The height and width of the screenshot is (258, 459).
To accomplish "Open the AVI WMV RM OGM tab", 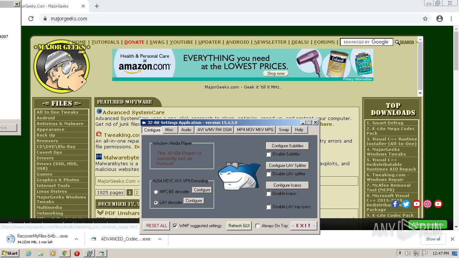I will click(x=214, y=130).
